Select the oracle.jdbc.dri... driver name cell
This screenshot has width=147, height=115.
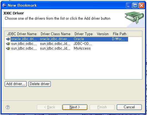coord(24,39)
